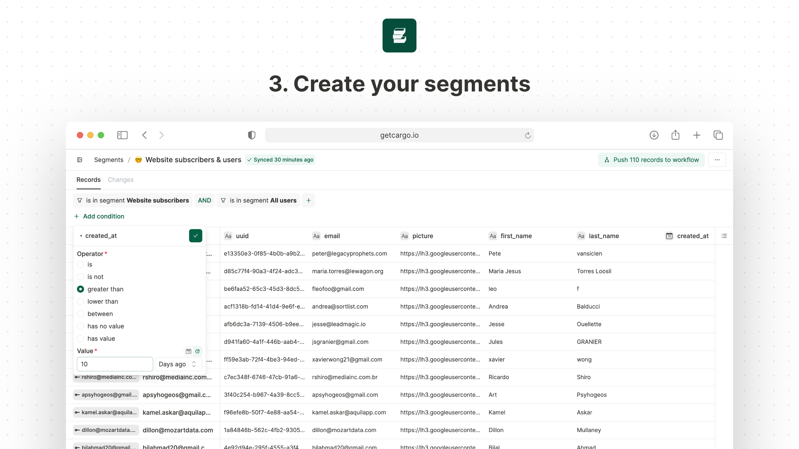Click the calendar icon beside Value
799x449 pixels.
point(188,351)
